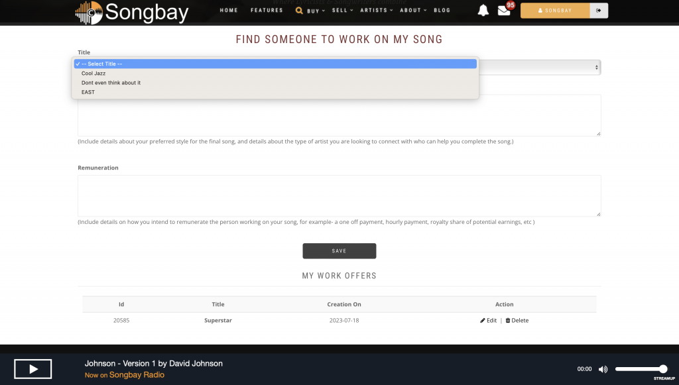Select 'Cool Jazz' from title list

point(275,74)
